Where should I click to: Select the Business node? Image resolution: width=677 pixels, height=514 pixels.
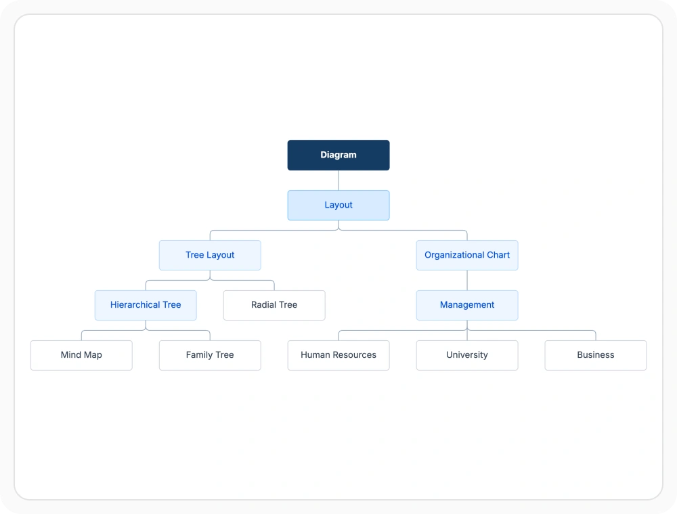coord(596,355)
